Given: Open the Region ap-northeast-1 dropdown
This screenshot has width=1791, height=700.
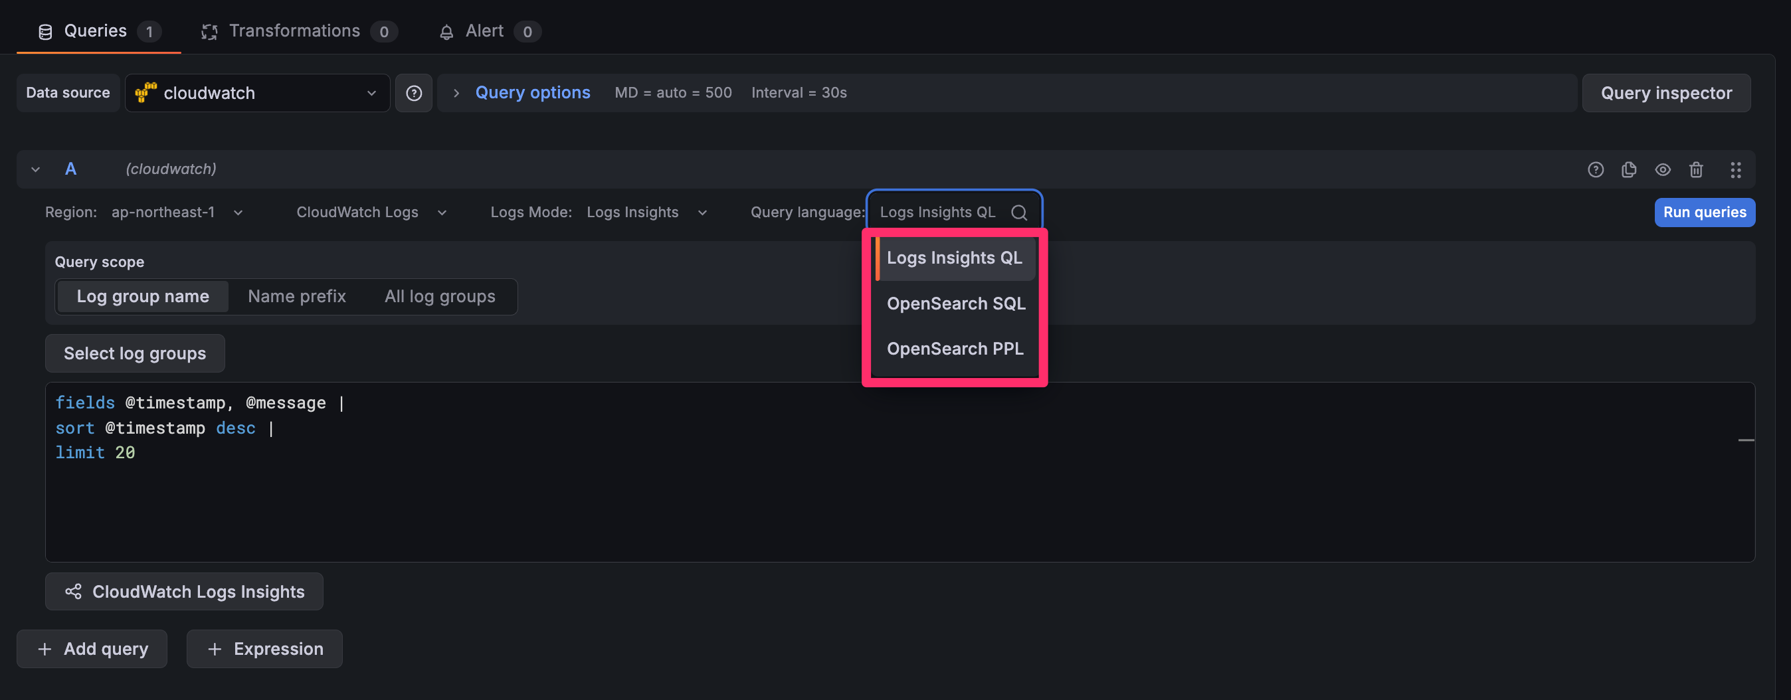Looking at the screenshot, I should tap(177, 212).
